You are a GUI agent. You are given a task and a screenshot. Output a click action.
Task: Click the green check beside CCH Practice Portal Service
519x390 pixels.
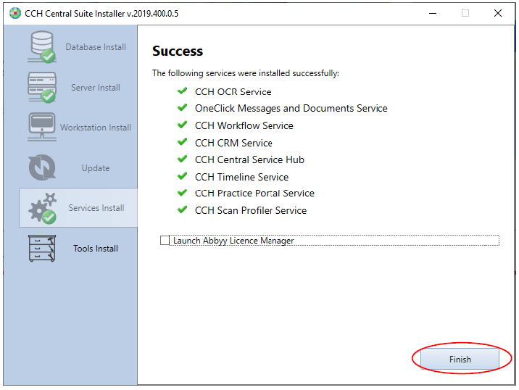coord(182,192)
